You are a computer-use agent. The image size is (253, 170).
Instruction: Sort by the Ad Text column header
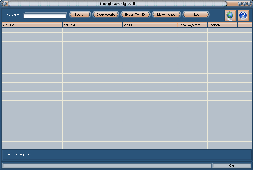click(x=92, y=25)
